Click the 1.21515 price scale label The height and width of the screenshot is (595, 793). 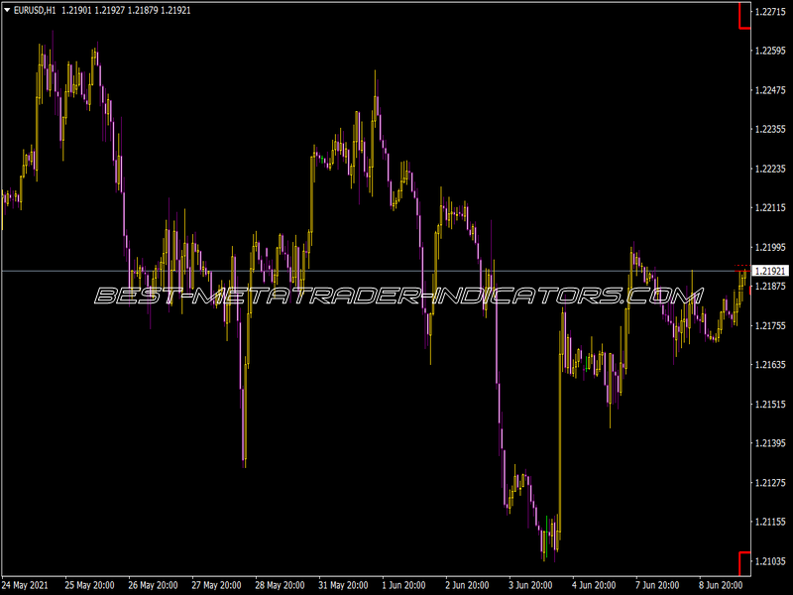click(x=770, y=404)
